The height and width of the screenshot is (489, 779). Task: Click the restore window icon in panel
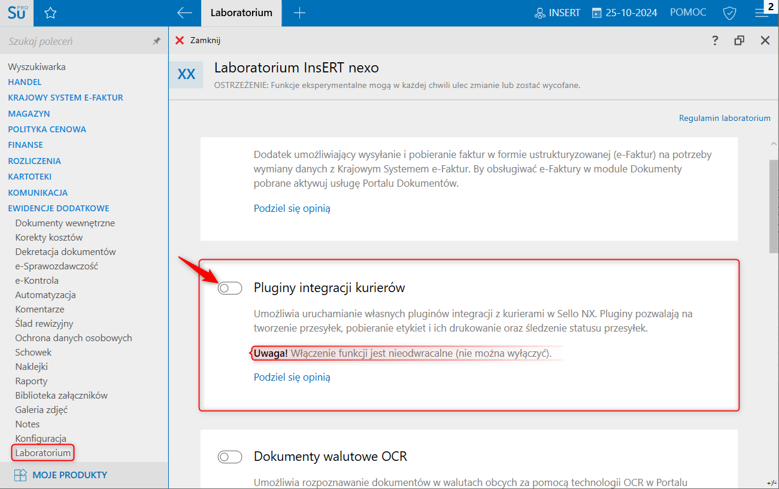tap(739, 41)
